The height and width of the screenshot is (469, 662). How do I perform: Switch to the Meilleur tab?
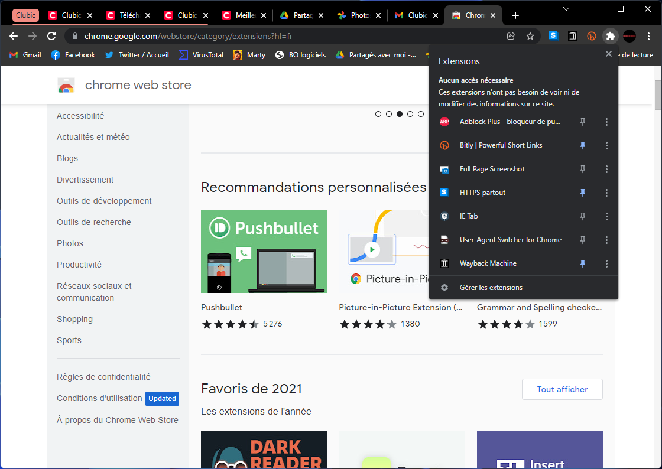[245, 15]
